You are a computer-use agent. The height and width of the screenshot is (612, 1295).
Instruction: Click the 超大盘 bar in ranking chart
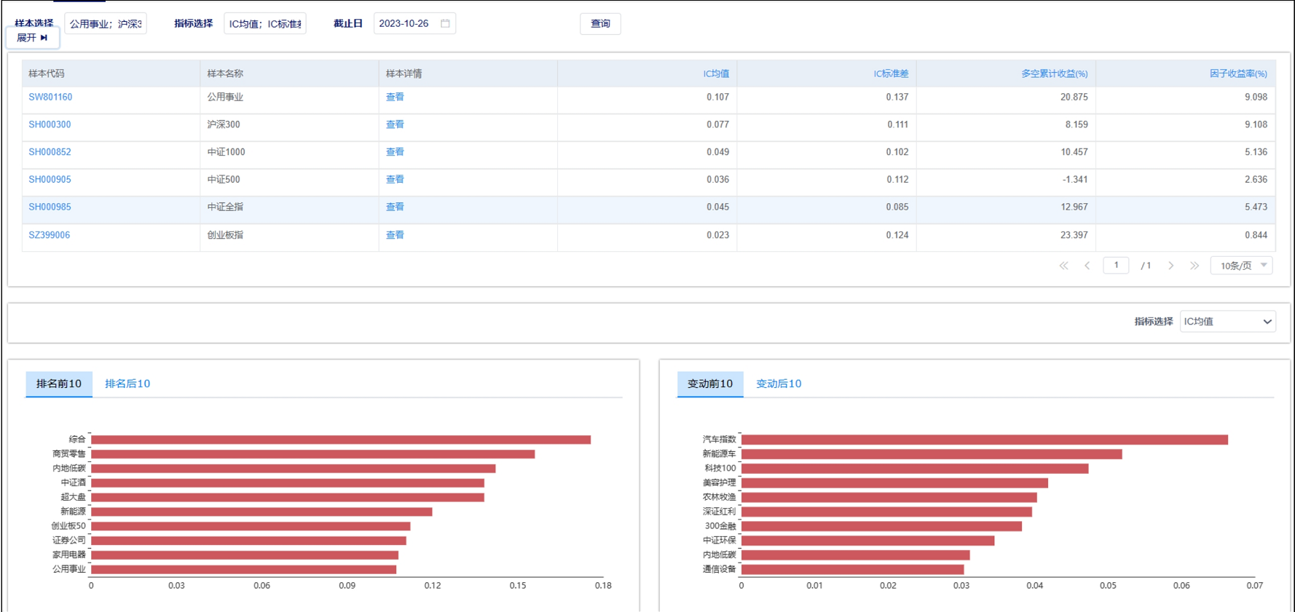click(x=288, y=498)
